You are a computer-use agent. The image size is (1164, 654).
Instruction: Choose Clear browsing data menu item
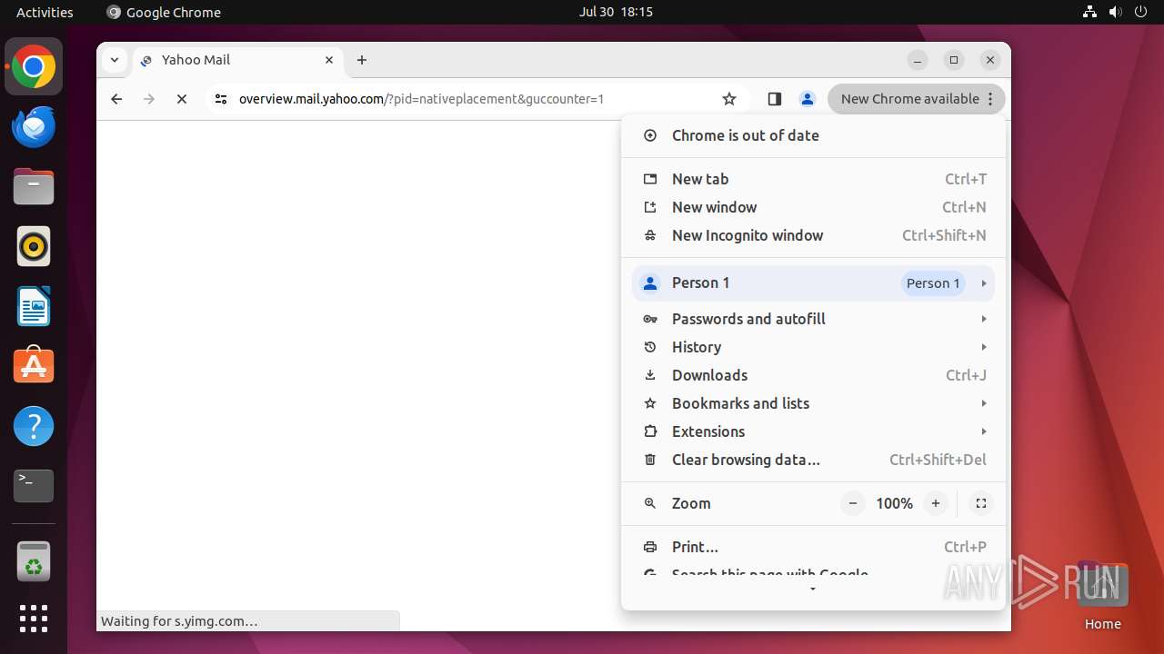[x=814, y=460]
